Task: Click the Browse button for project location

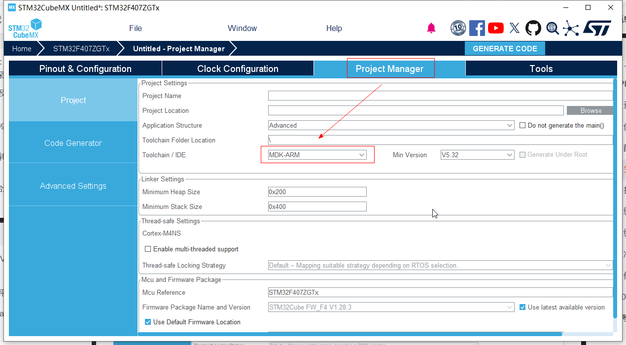Action: tap(591, 110)
